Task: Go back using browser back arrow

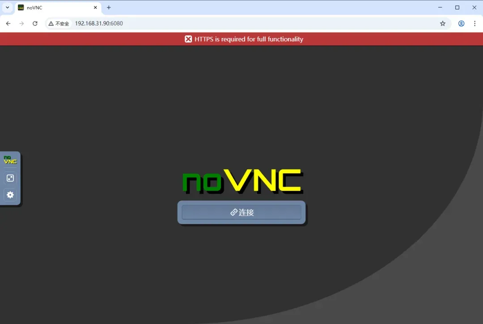Action: (8, 23)
